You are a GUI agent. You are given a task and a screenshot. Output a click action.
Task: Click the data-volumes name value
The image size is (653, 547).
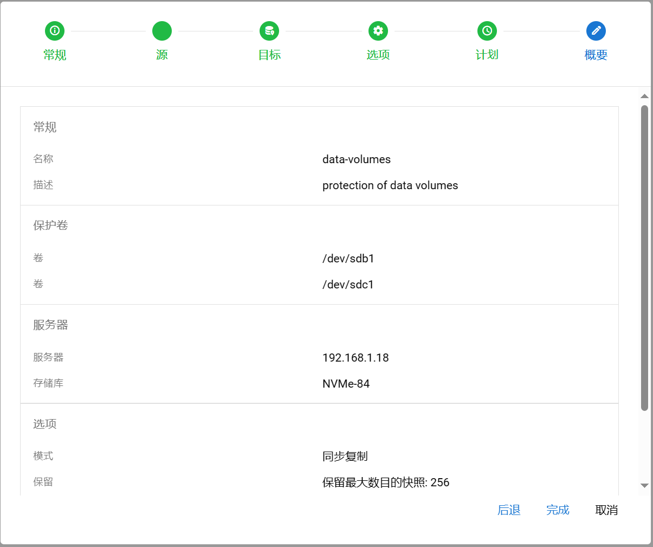tap(356, 159)
